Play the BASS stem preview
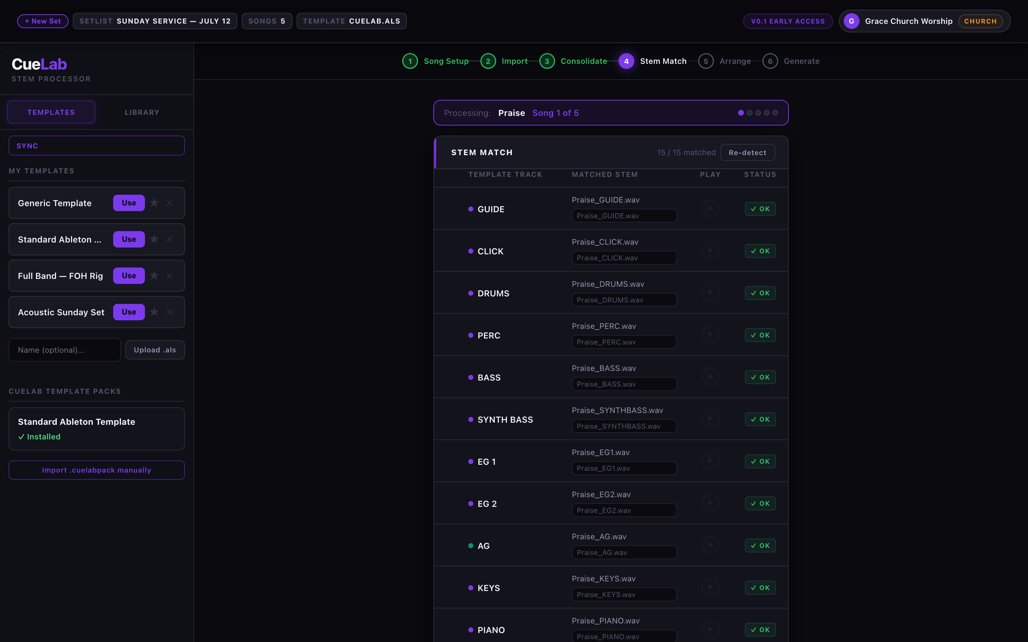Viewport: 1028px width, 642px height. click(x=710, y=376)
